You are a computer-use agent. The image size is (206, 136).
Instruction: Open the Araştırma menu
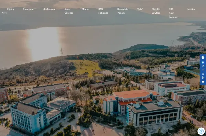[x=28, y=9]
